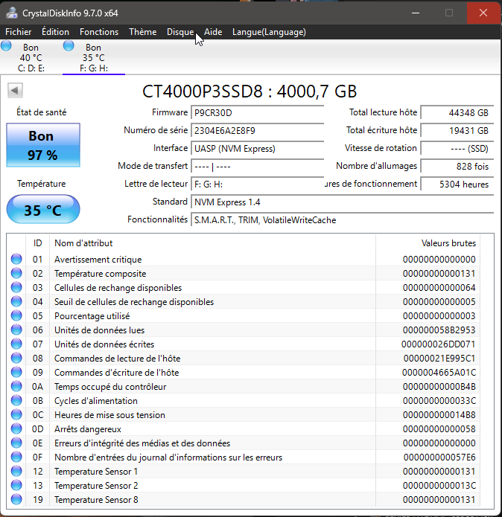
Task: Click the previous disk arrow button
Action: click(15, 90)
